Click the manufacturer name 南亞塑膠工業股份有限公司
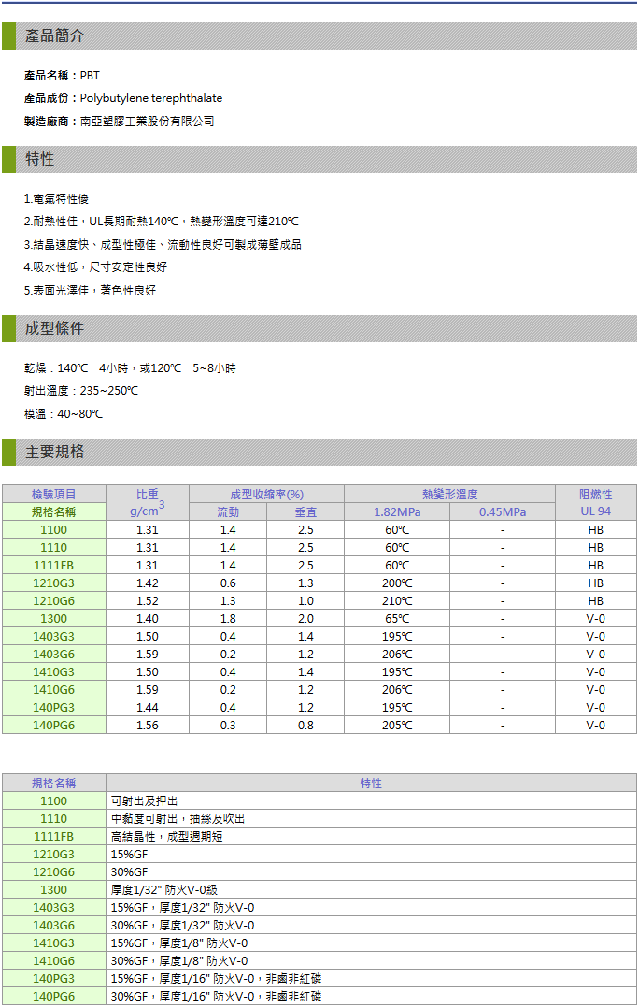The height and width of the screenshot is (1008, 639). click(x=148, y=122)
